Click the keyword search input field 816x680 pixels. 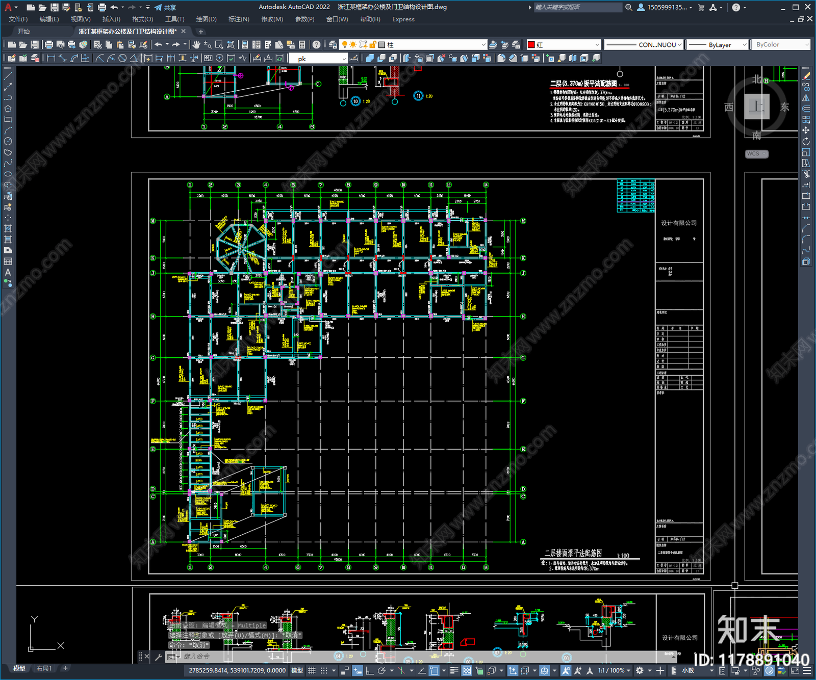point(578,7)
